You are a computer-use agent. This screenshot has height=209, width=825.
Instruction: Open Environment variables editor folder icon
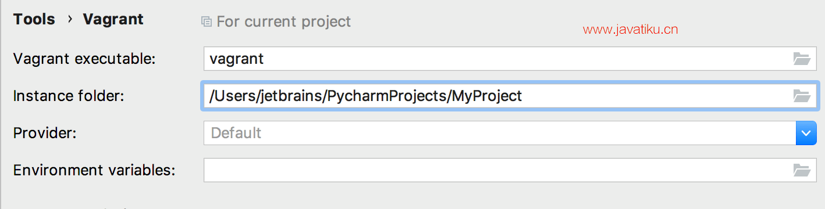point(801,170)
